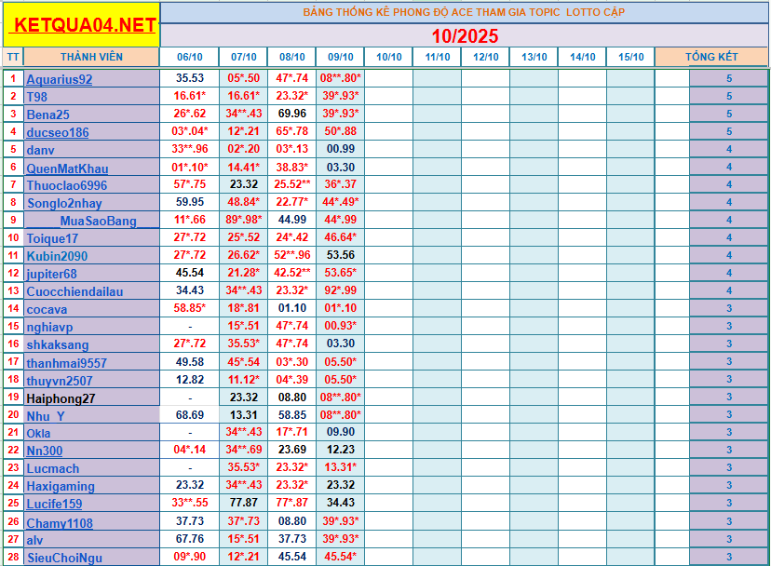The image size is (771, 566).
Task: Select the 06/10 date column header
Action: [190, 57]
